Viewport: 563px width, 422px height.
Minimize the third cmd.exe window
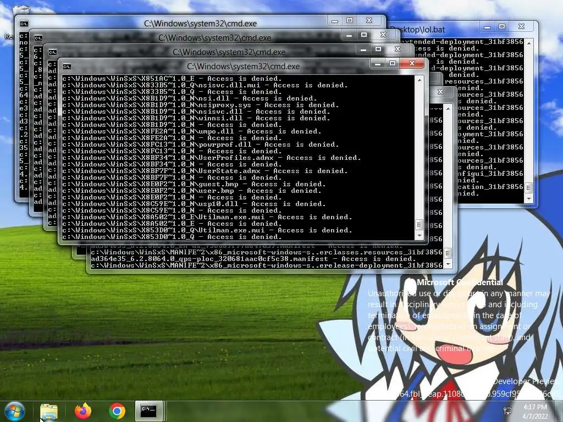tap(363, 49)
